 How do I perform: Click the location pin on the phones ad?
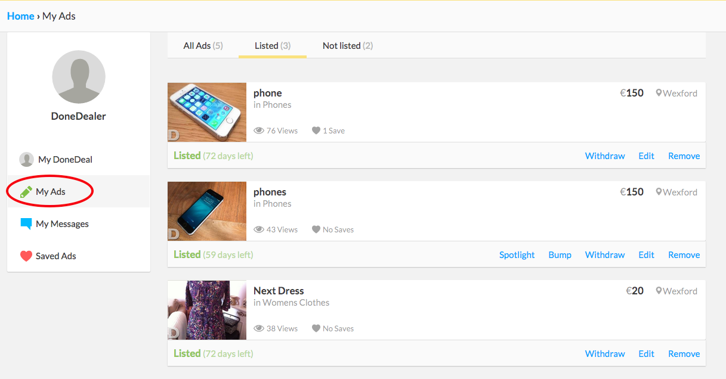click(659, 192)
